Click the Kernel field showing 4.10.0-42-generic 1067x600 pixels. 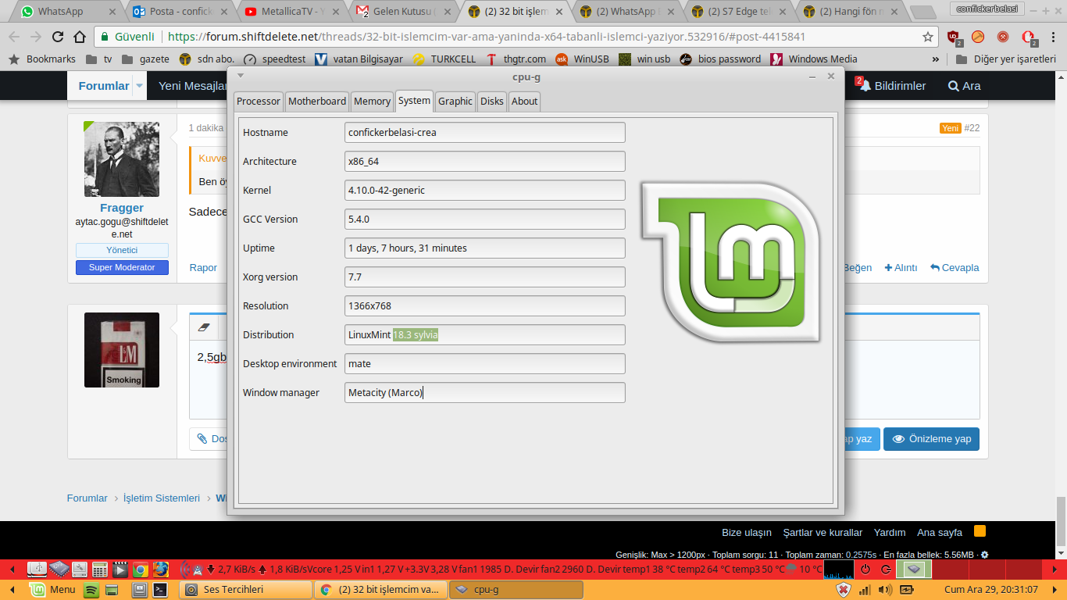(485, 190)
